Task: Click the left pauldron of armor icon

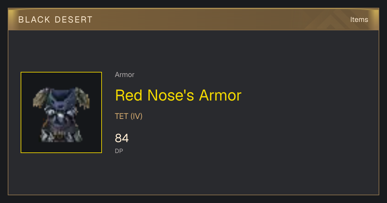Action: (x=40, y=98)
